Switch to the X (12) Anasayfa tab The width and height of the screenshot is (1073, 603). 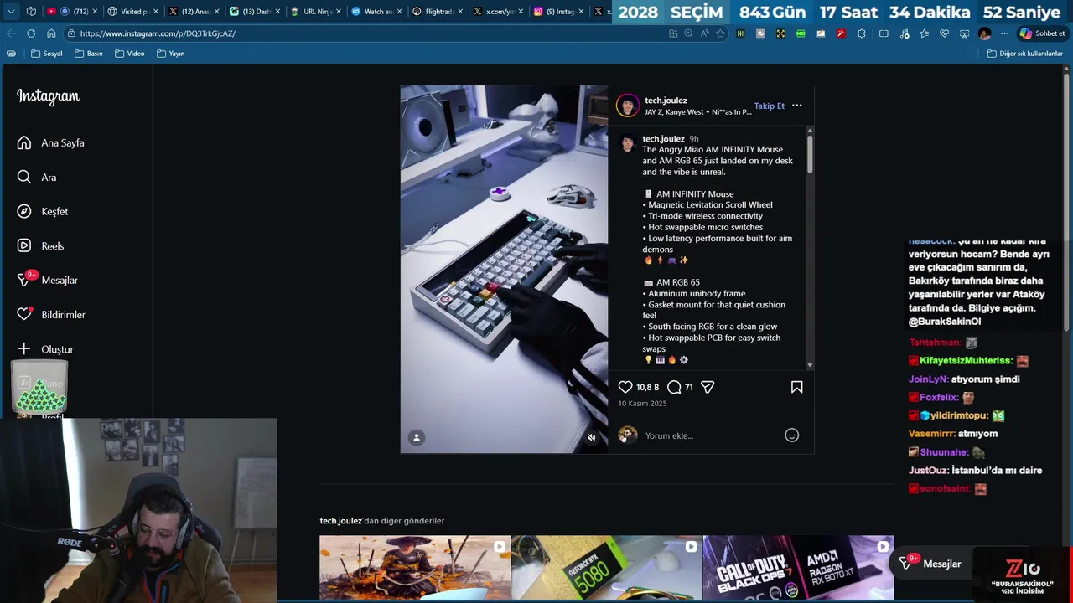[194, 12]
